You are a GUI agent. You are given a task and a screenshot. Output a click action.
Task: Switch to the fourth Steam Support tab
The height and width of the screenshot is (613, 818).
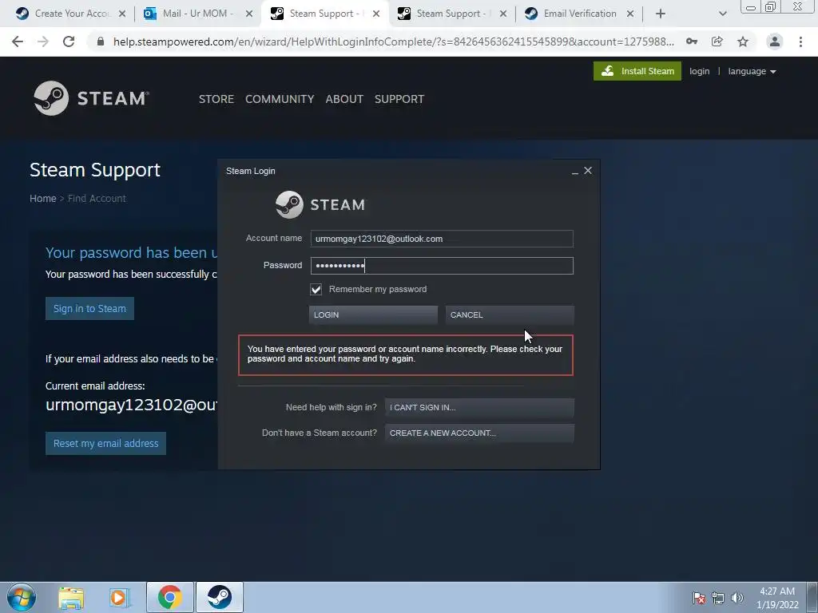[452, 14]
